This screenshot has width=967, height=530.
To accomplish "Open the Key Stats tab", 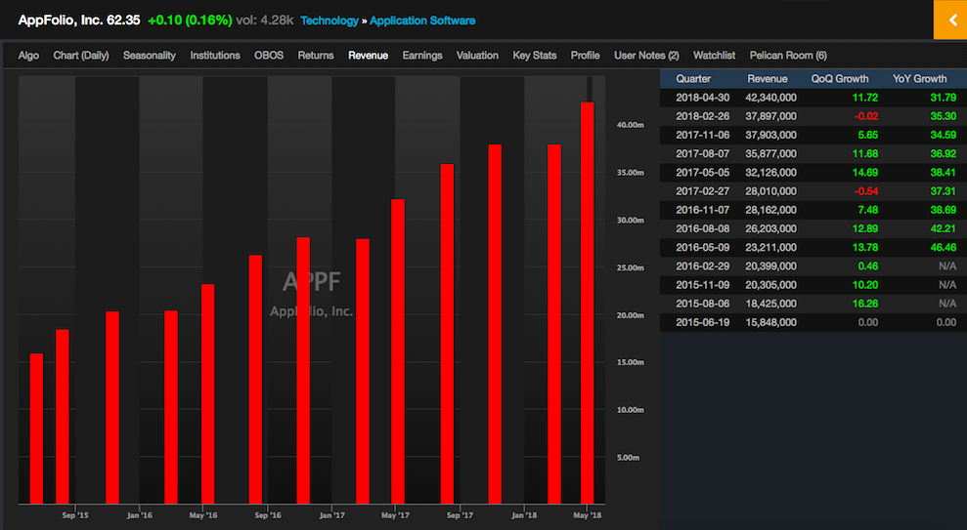I will pos(535,56).
